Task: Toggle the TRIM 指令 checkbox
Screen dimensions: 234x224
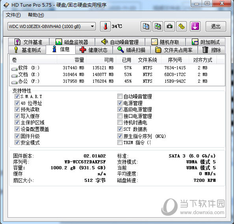Action: 120,142
